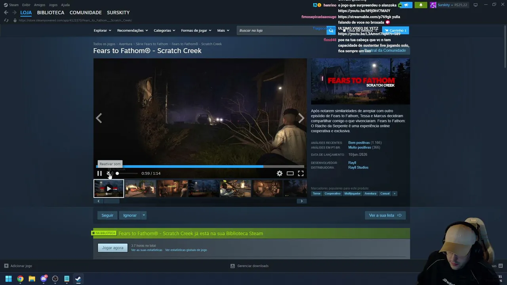Add a tag with the plus button
Image resolution: width=507 pixels, height=285 pixels.
tap(394, 194)
